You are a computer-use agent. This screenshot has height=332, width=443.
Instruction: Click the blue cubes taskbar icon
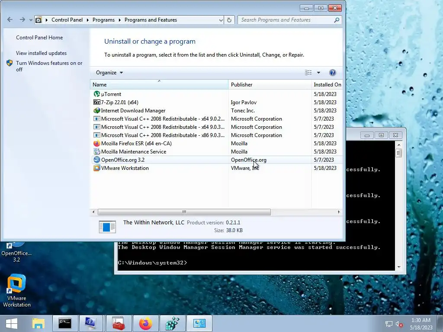(172, 323)
